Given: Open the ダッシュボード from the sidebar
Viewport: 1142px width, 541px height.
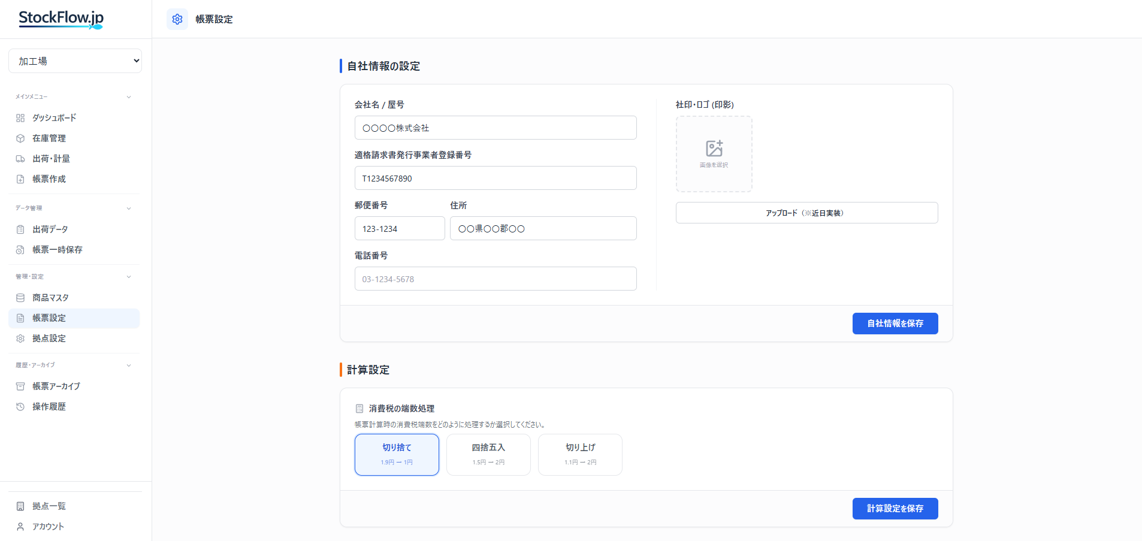Looking at the screenshot, I should [x=53, y=117].
